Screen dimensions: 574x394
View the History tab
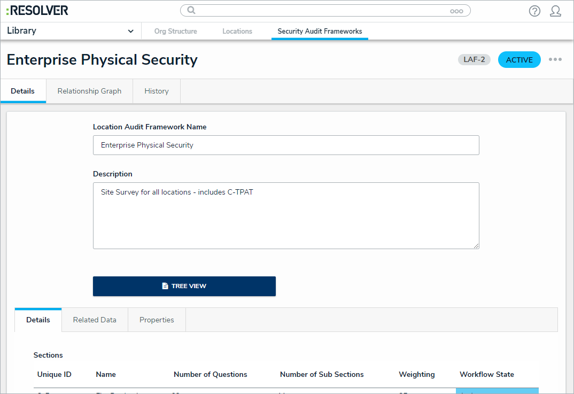pyautogui.click(x=157, y=91)
